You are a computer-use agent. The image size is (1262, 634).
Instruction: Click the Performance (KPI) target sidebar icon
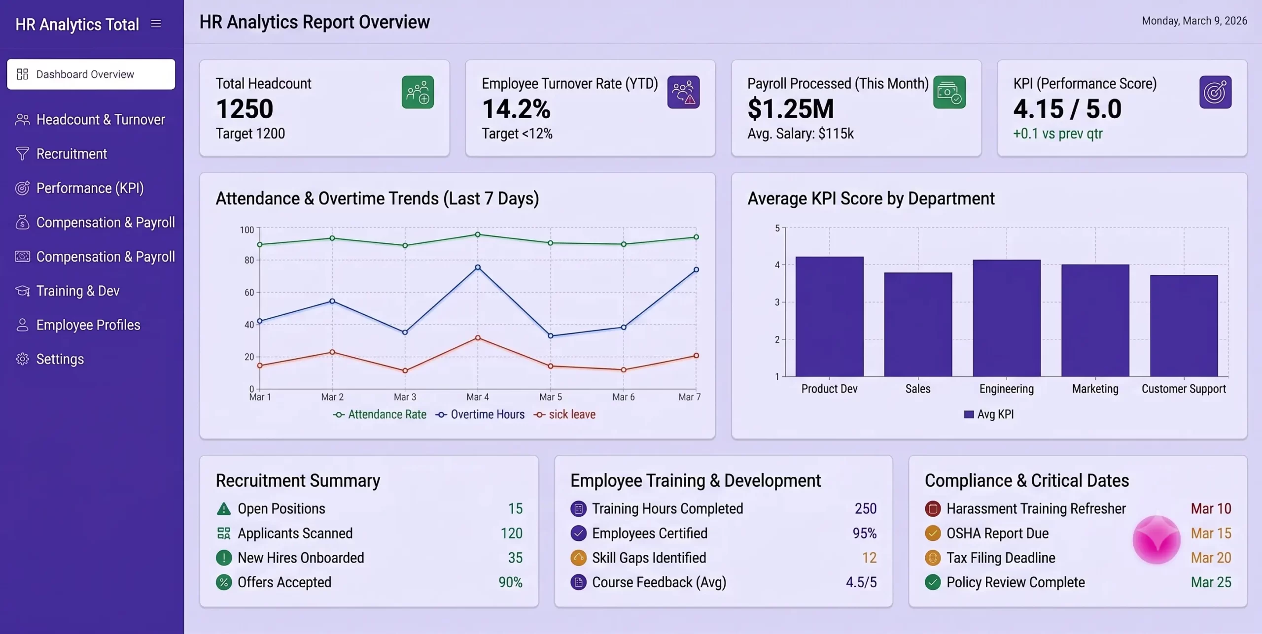[x=22, y=188]
